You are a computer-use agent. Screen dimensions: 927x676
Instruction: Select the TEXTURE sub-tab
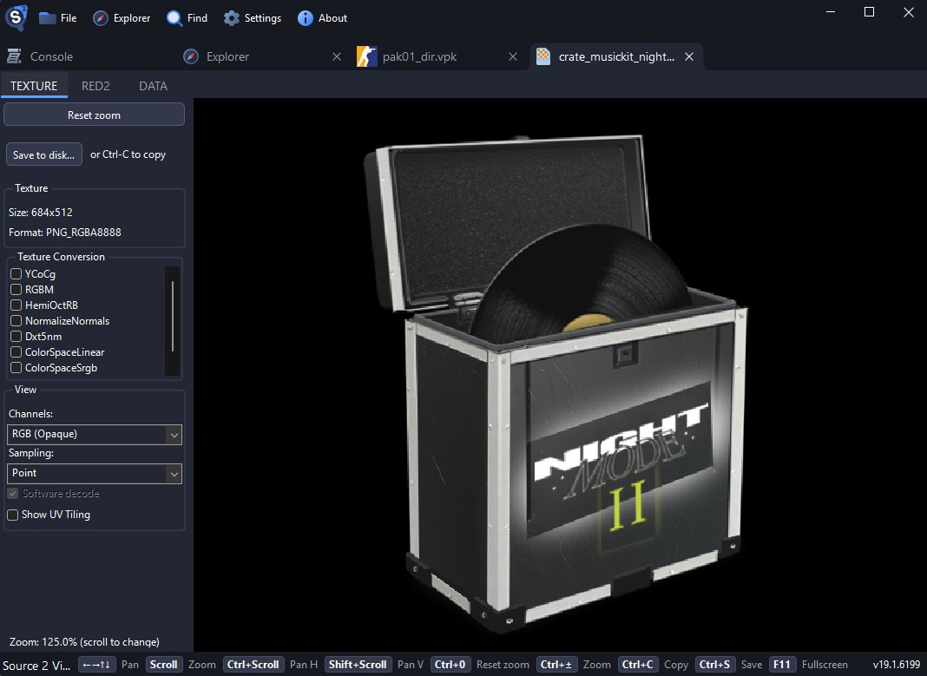point(34,86)
